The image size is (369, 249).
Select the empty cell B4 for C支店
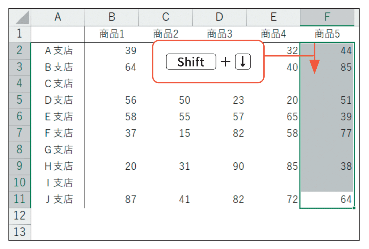click(x=112, y=84)
